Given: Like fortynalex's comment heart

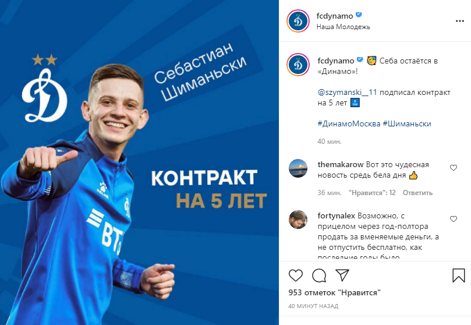Looking at the screenshot, I should 454,219.
